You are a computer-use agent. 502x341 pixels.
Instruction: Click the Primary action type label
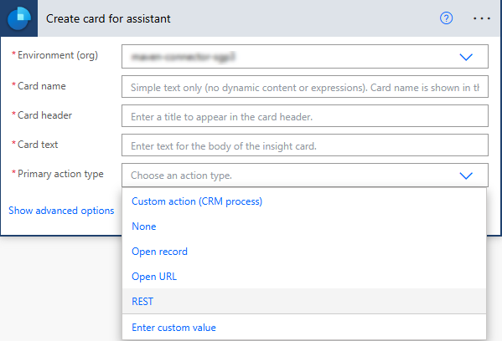(x=60, y=174)
